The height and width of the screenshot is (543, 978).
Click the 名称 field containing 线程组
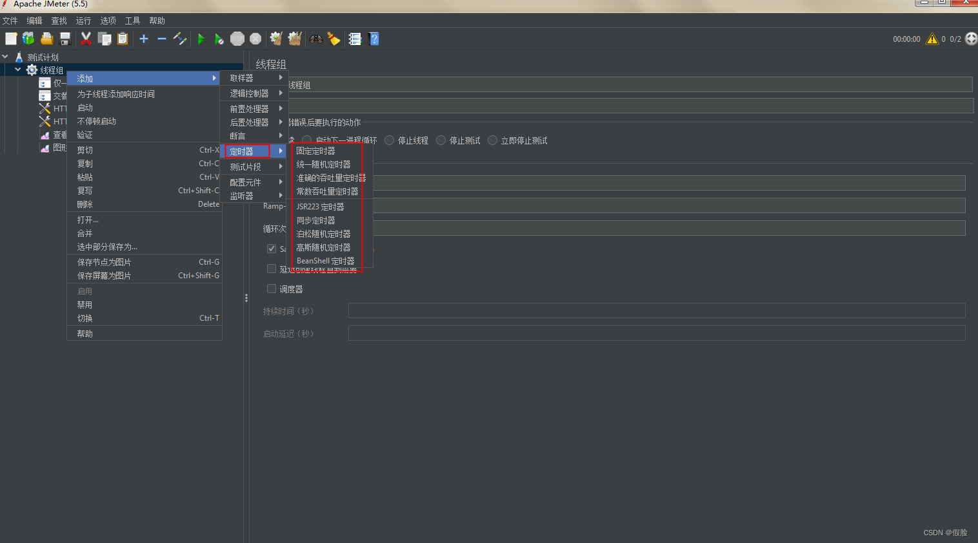point(629,84)
